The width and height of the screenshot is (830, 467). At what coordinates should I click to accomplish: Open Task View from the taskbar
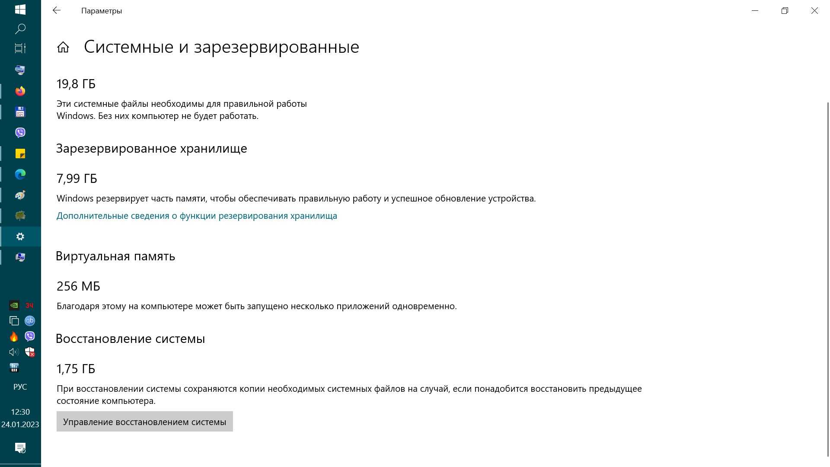click(x=20, y=48)
